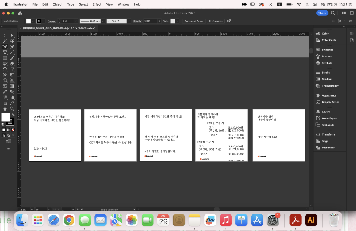Select the Gradient tool in toolbar
Viewport: 356px width, 231px height.
12,86
